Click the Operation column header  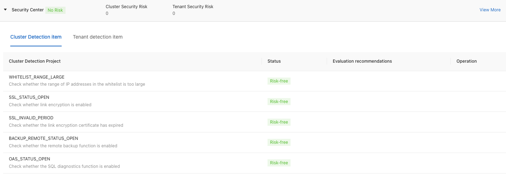(x=466, y=61)
